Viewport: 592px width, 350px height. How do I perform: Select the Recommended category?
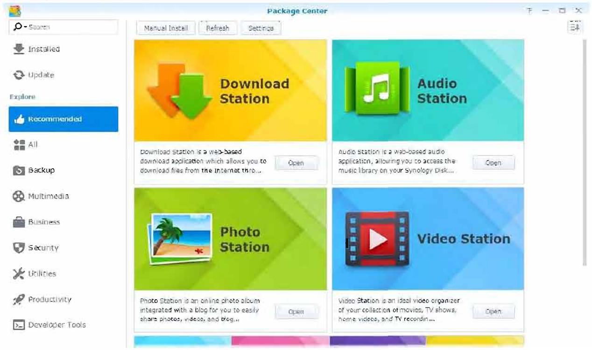pos(63,119)
